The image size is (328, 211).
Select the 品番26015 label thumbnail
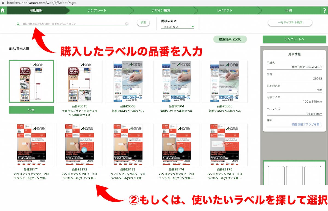(x=80, y=81)
